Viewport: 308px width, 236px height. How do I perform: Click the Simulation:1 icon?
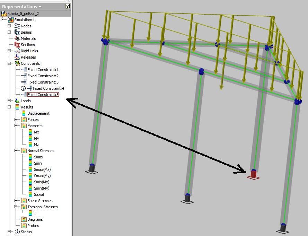[x=11, y=20]
